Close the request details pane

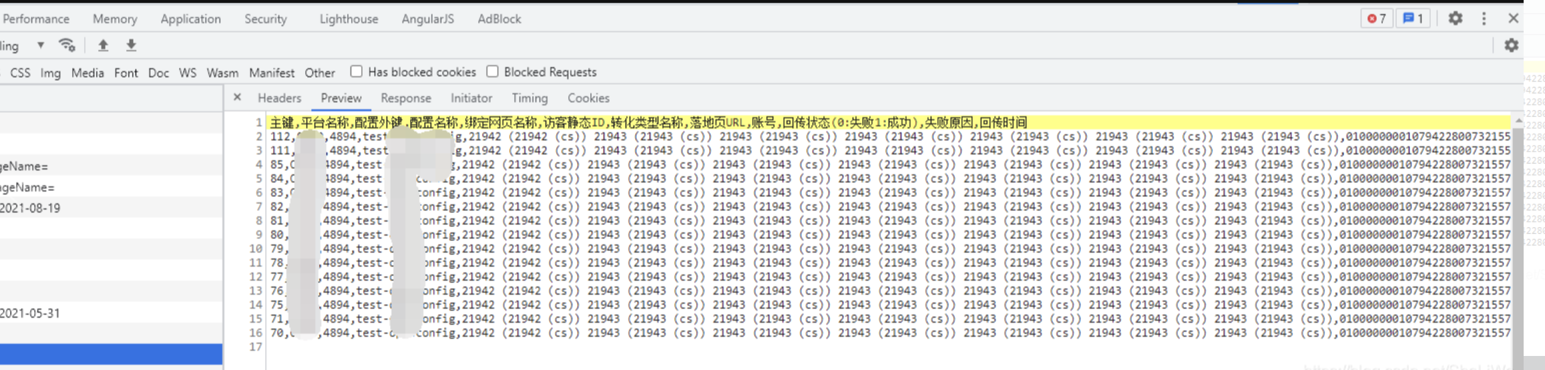237,98
